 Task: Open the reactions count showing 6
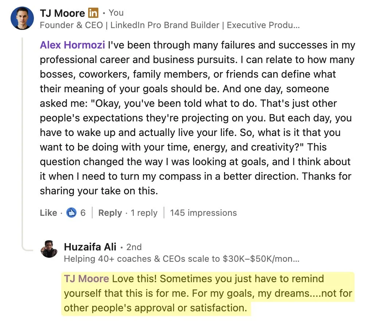click(x=83, y=213)
